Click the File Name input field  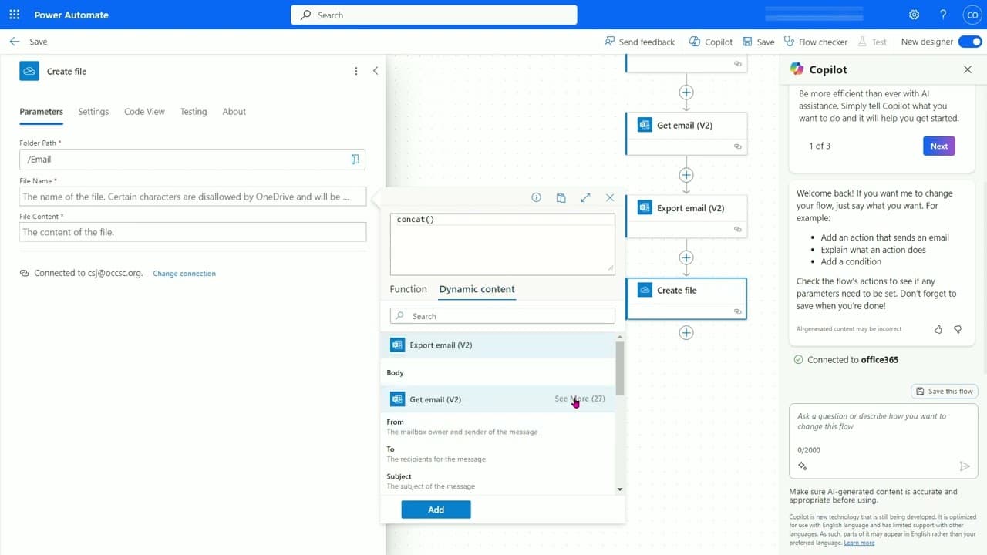193,197
